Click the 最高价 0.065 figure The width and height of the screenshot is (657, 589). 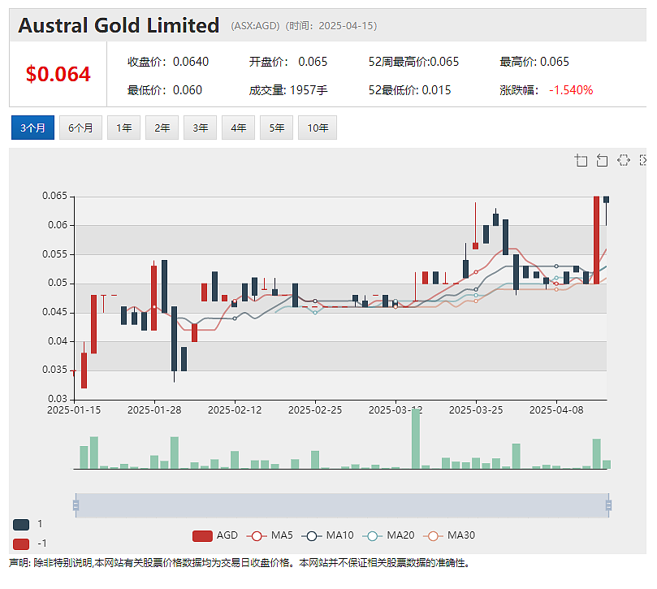pyautogui.click(x=534, y=62)
